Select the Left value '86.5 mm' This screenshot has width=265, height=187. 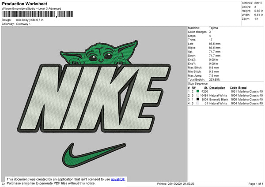coord(215,44)
